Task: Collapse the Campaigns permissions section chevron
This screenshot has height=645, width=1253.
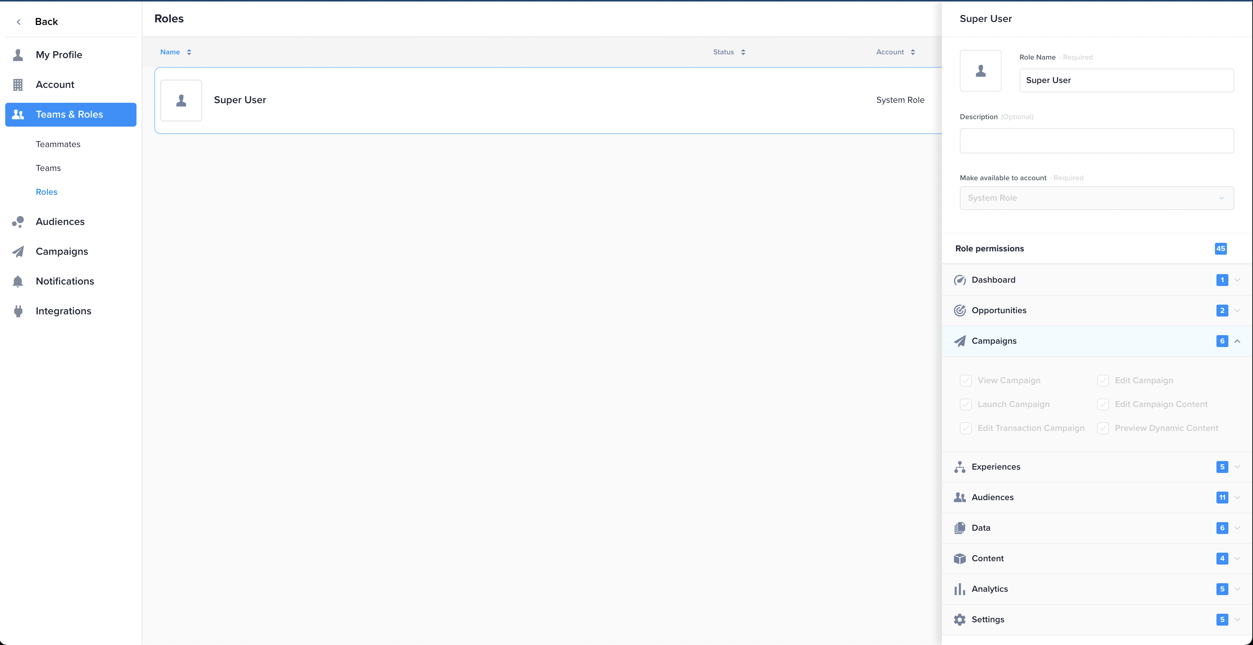Action: tap(1237, 341)
